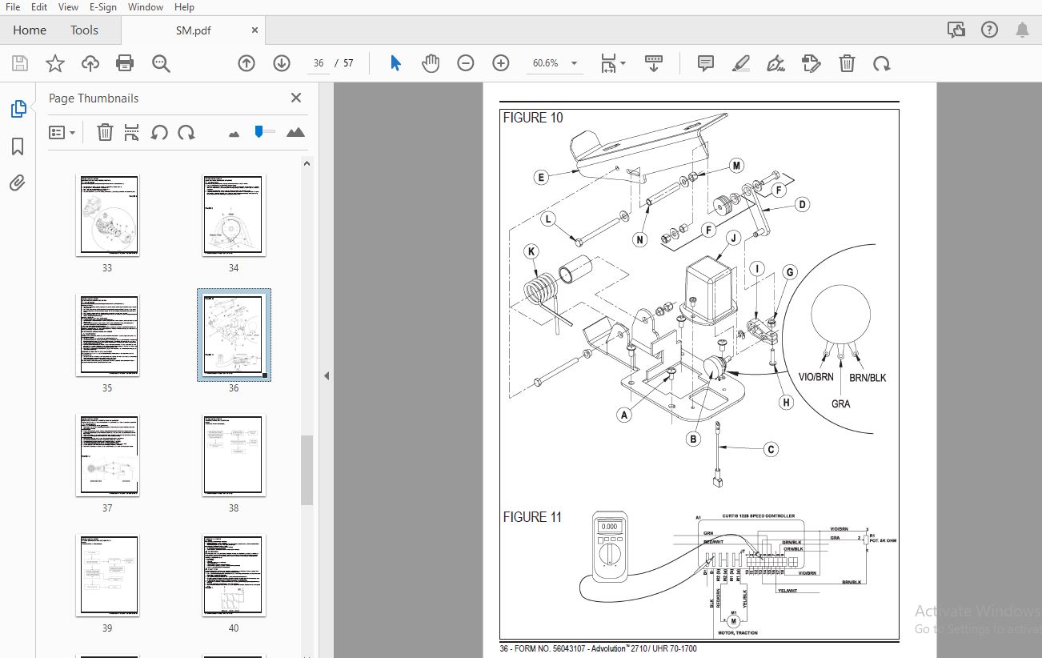The width and height of the screenshot is (1042, 658).
Task: Open Bookmarks sidebar panel
Action: click(x=18, y=146)
